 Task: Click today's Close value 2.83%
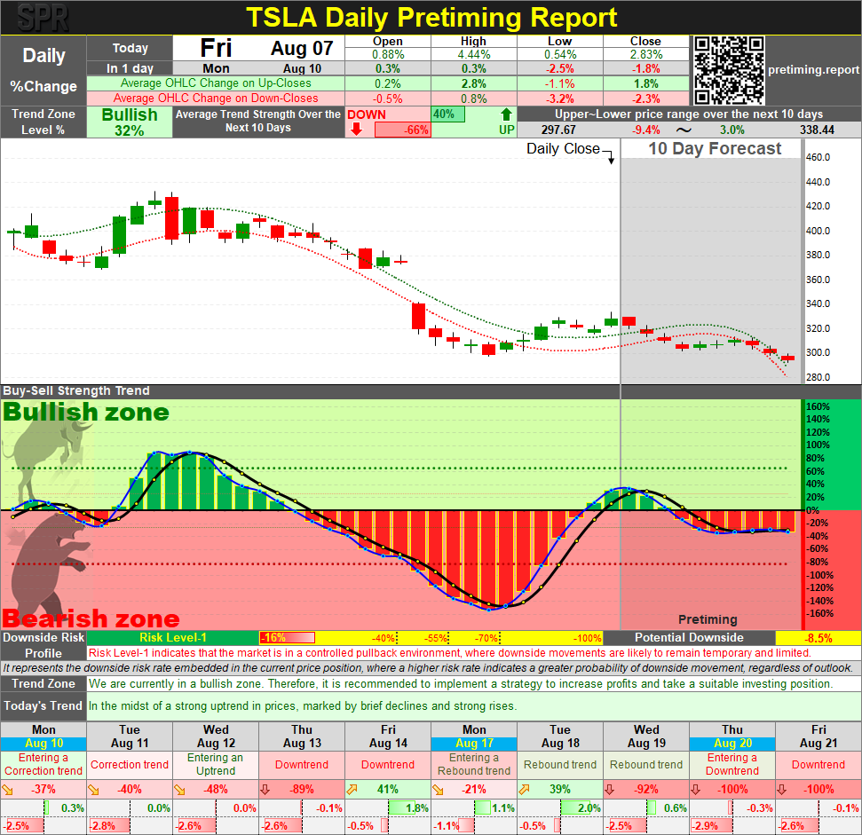(646, 54)
